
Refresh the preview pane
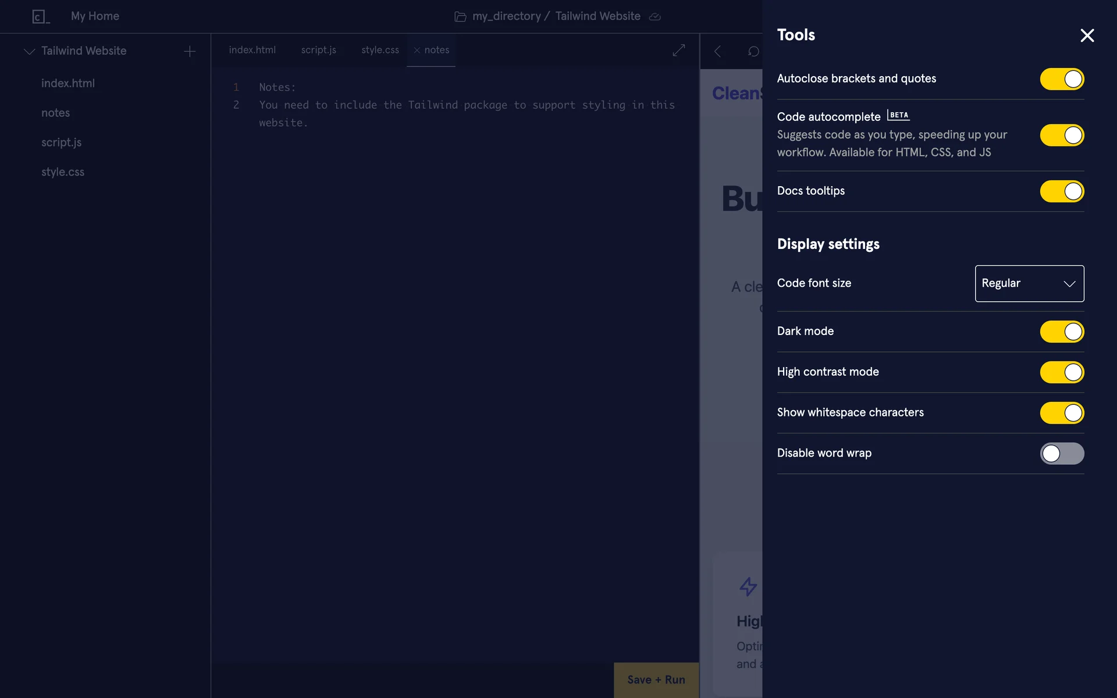(x=753, y=51)
